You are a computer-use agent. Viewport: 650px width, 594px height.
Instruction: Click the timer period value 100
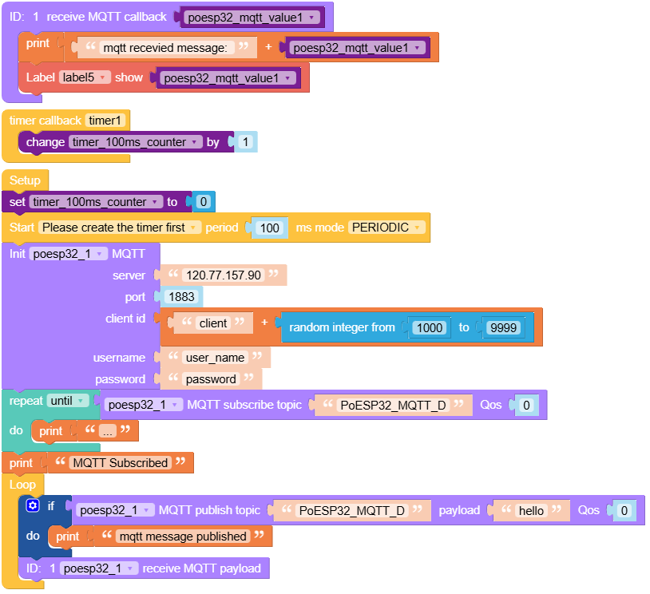(270, 228)
